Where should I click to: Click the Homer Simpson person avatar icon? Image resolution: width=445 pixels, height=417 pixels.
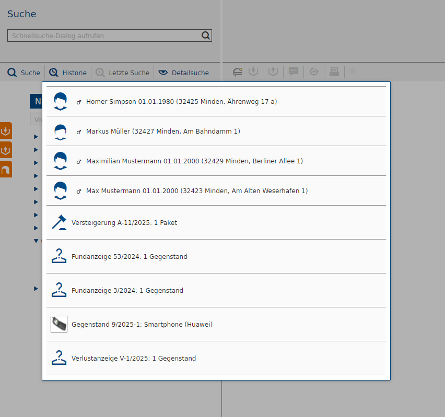[x=61, y=101]
